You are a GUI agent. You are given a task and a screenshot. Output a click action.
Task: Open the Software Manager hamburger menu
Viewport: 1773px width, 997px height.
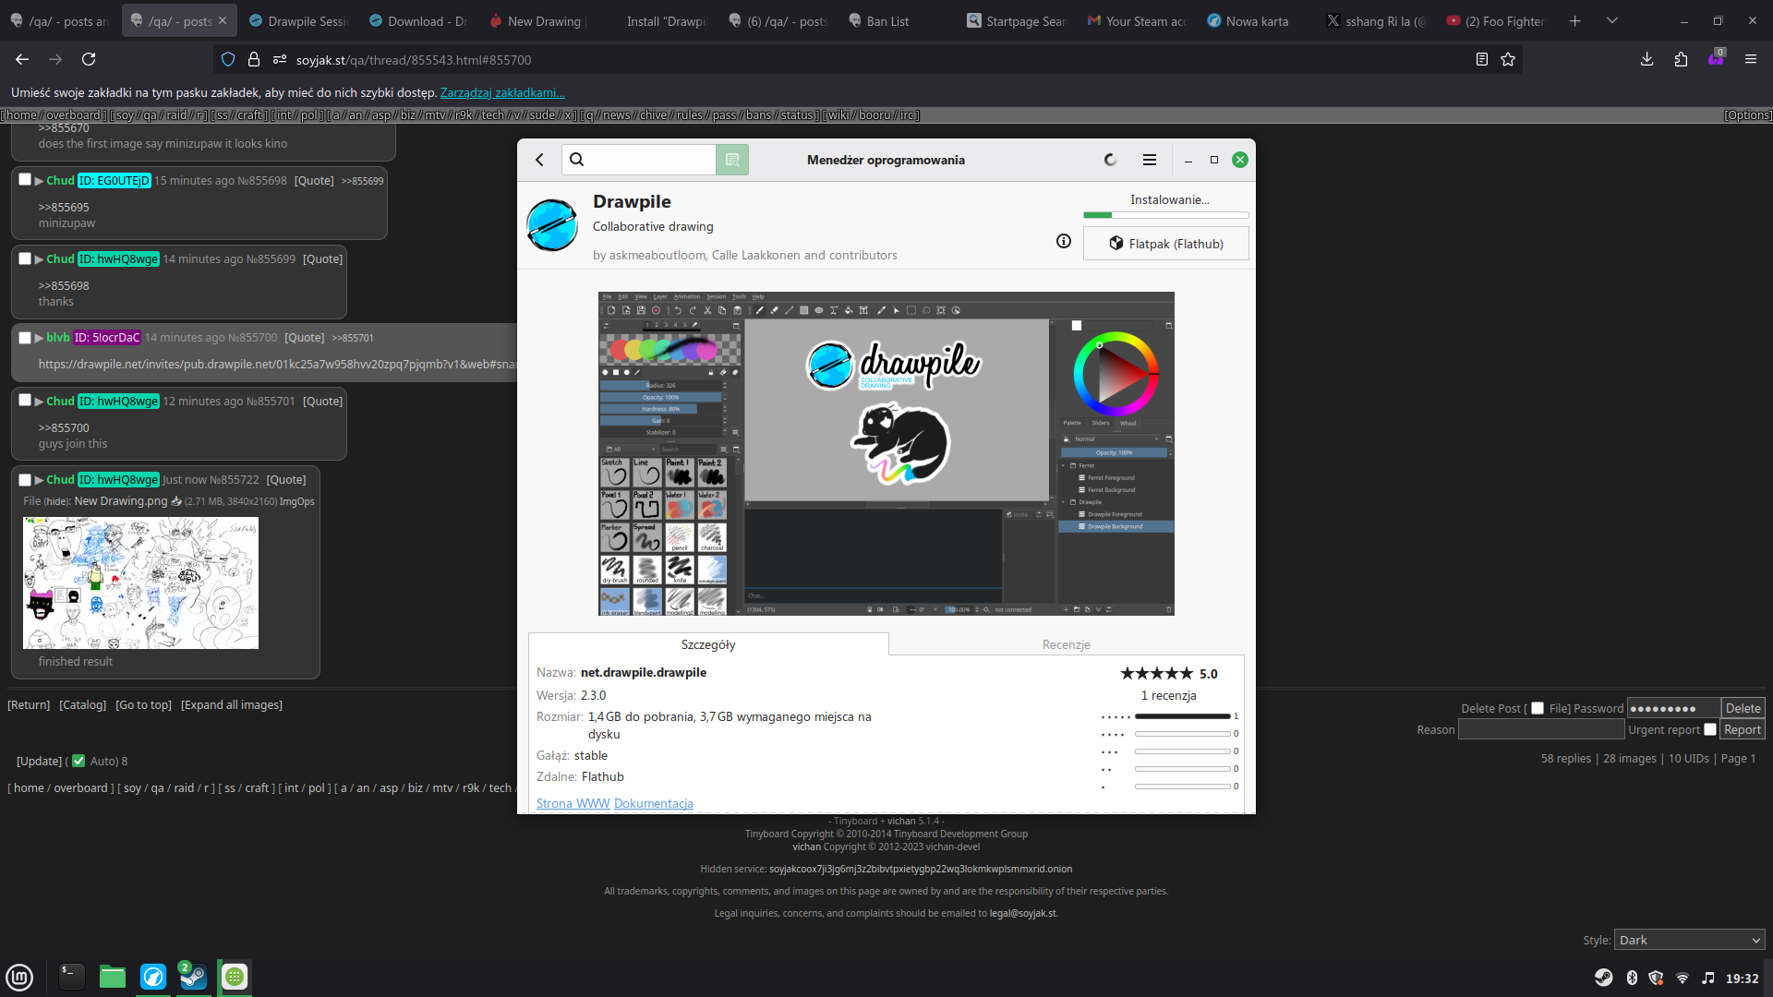1150,160
